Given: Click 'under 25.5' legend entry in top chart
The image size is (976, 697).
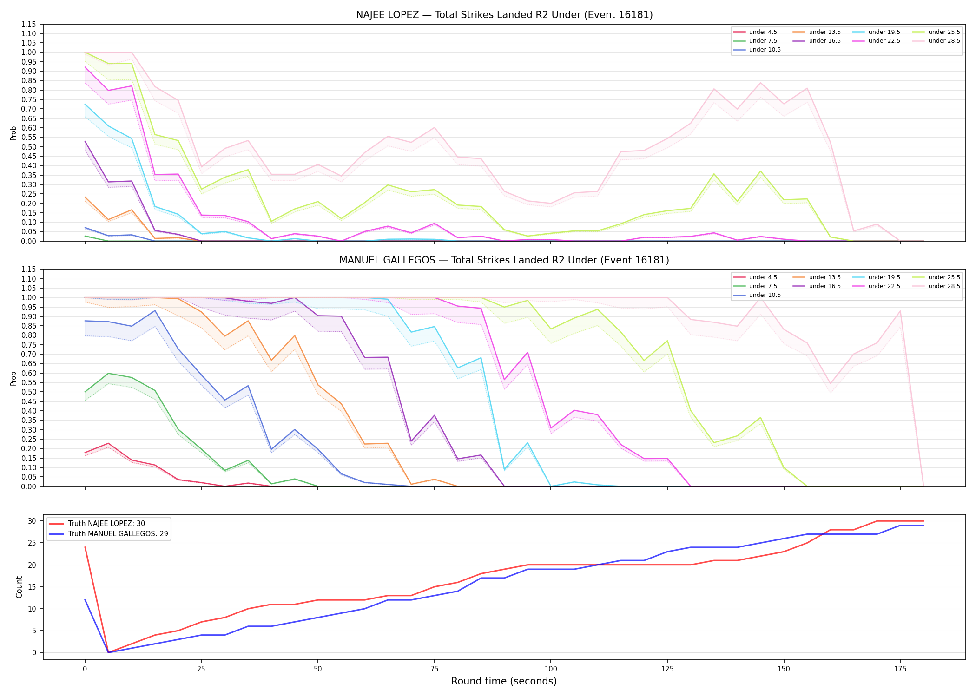Looking at the screenshot, I should (936, 32).
